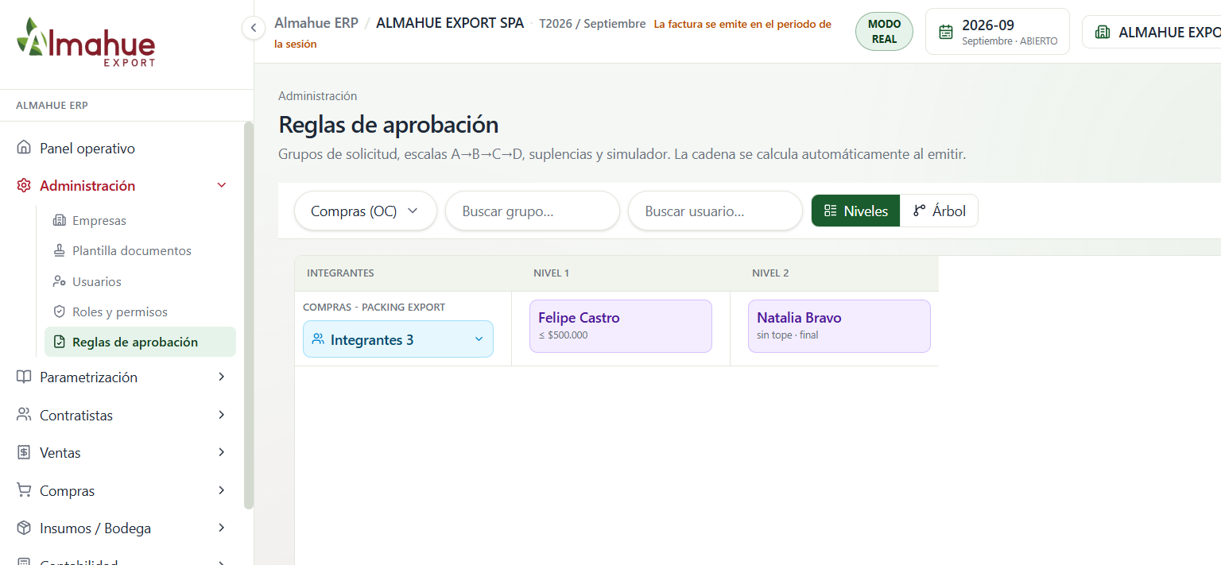
Task: Click the Reglas de aprobación document icon
Action: click(x=59, y=342)
